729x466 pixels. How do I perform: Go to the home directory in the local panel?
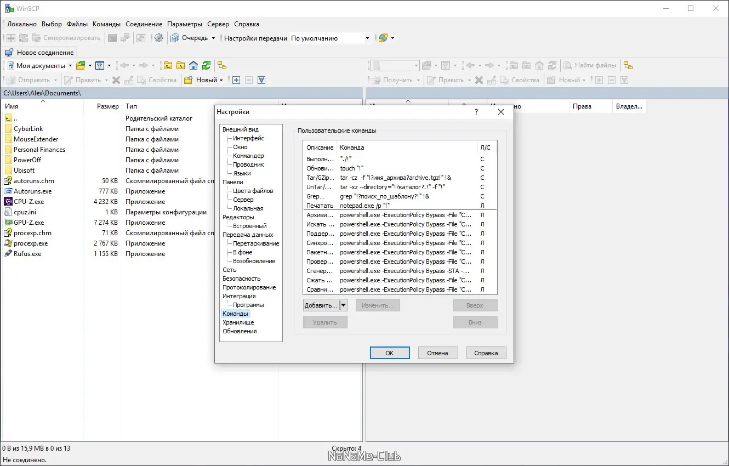point(193,65)
